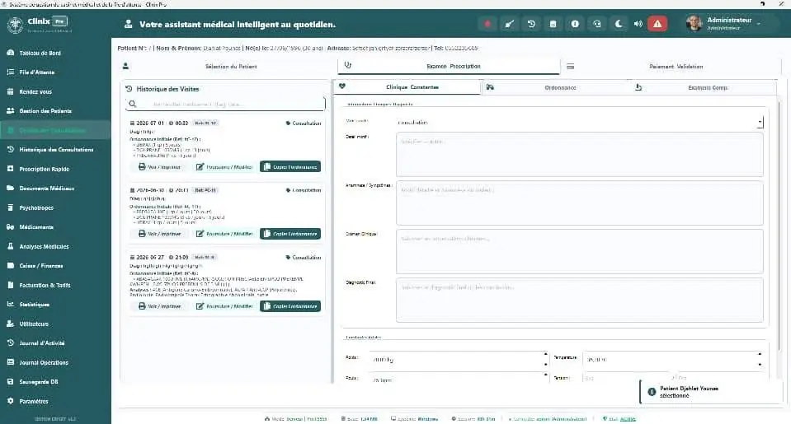The width and height of the screenshot is (791, 424).
Task: Select the Ordonnance tab
Action: (556, 87)
